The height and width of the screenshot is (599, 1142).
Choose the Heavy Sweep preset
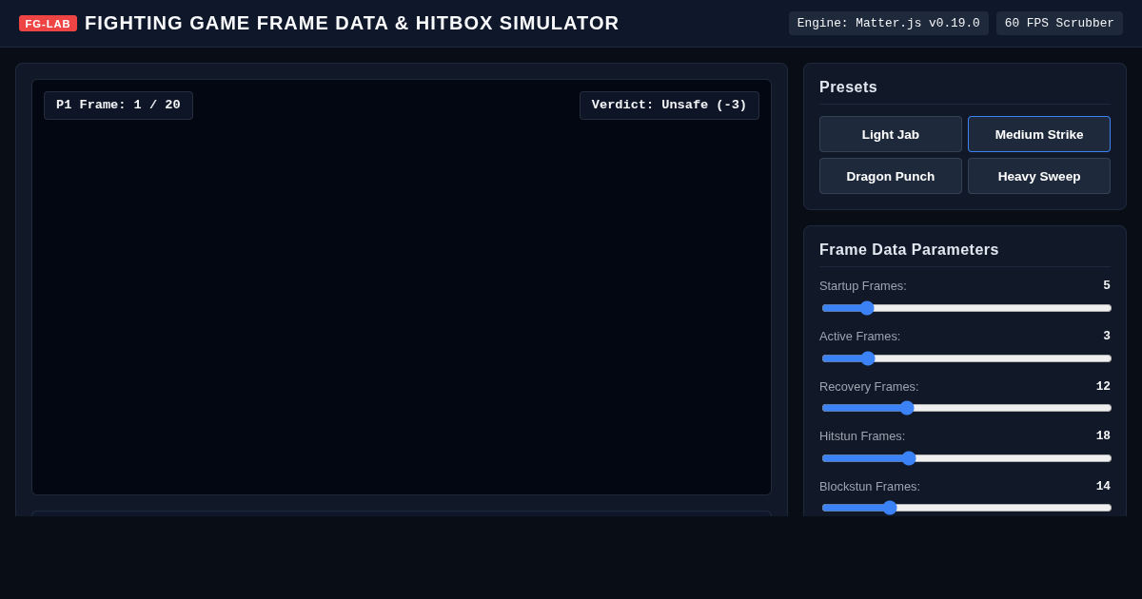click(1039, 176)
